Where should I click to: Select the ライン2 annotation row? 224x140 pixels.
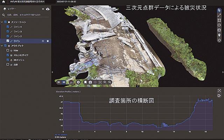tap(26, 36)
